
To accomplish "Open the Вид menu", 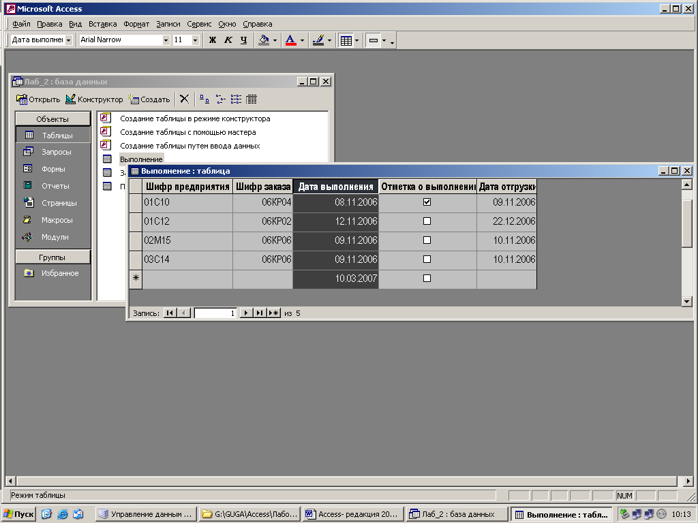I will [75, 24].
